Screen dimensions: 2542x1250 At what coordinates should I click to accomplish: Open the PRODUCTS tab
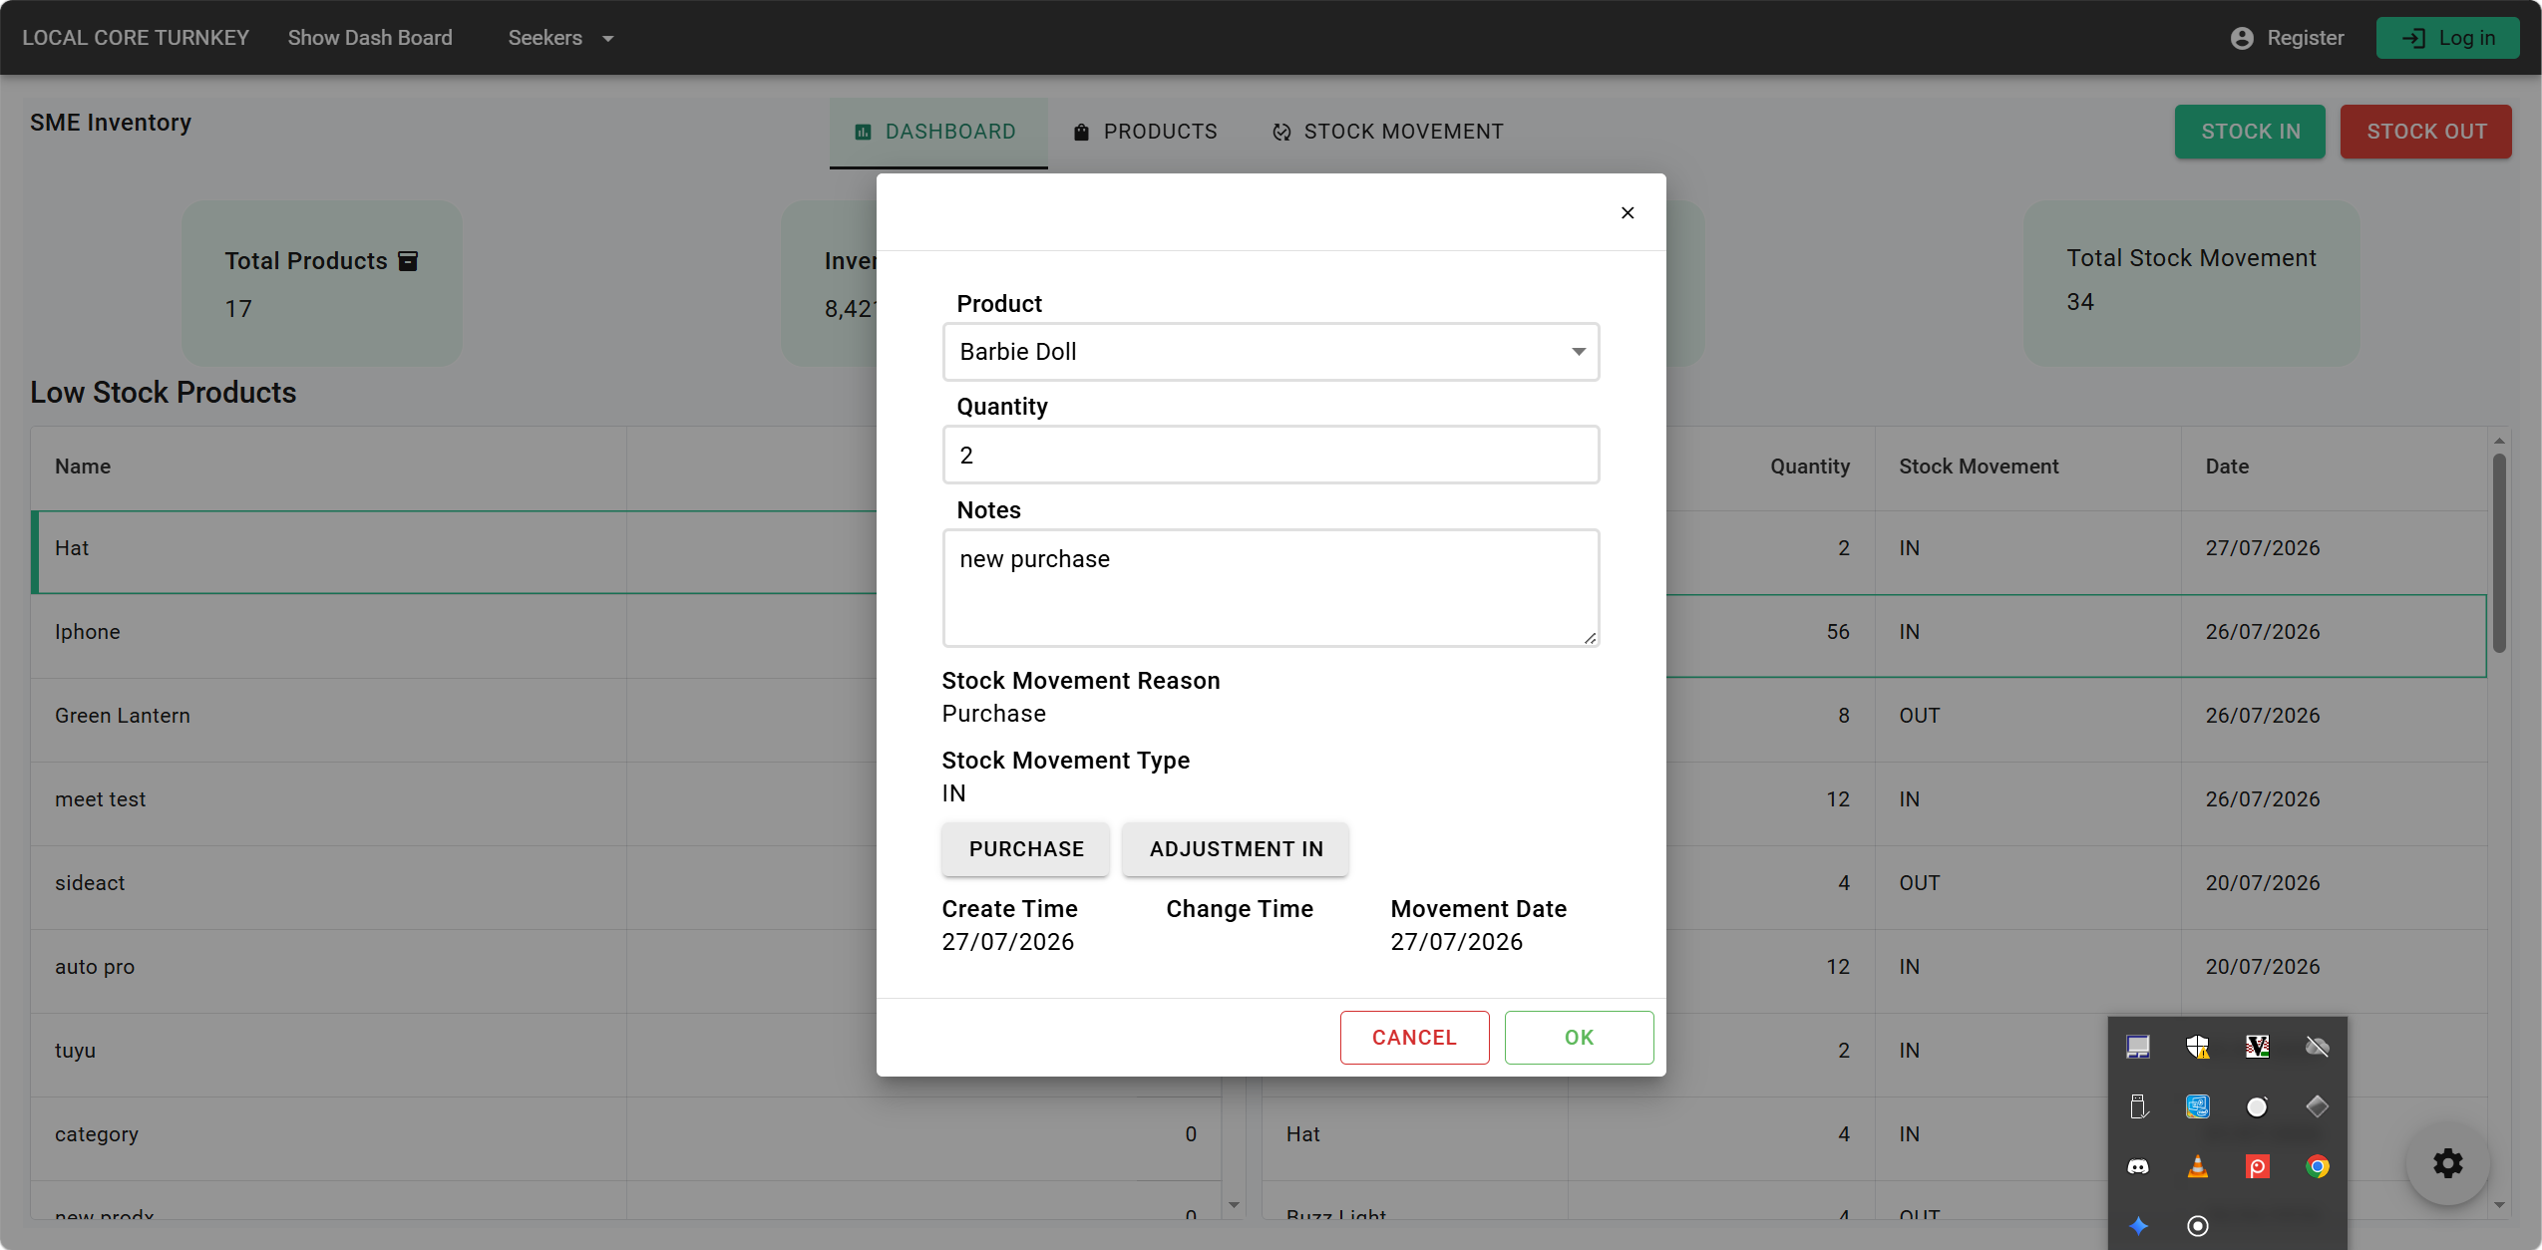click(x=1145, y=132)
